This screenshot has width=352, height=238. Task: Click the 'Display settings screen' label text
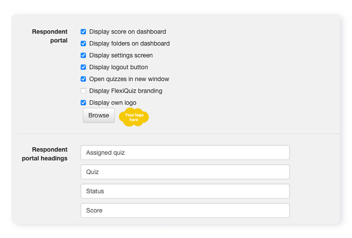click(x=121, y=55)
